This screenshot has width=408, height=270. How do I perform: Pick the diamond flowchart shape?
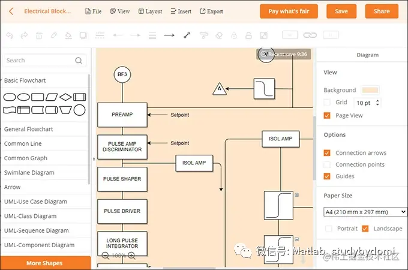(x=65, y=97)
